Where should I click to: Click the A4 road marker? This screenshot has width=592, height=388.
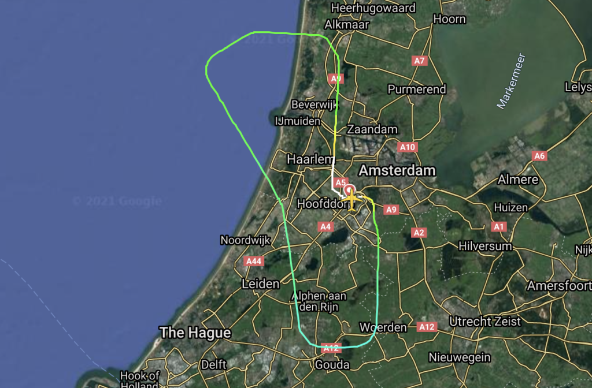(x=325, y=226)
